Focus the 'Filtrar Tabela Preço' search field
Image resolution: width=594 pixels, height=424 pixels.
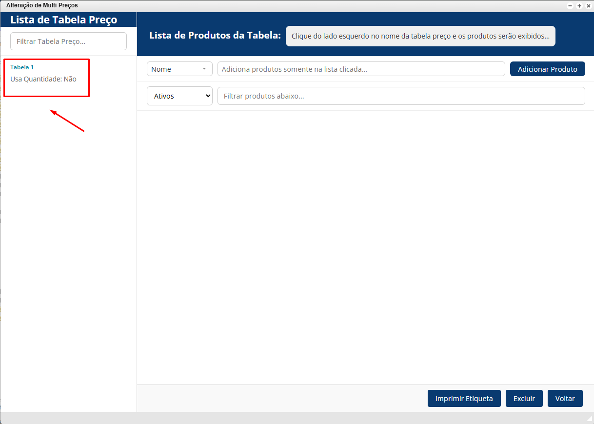tap(68, 41)
